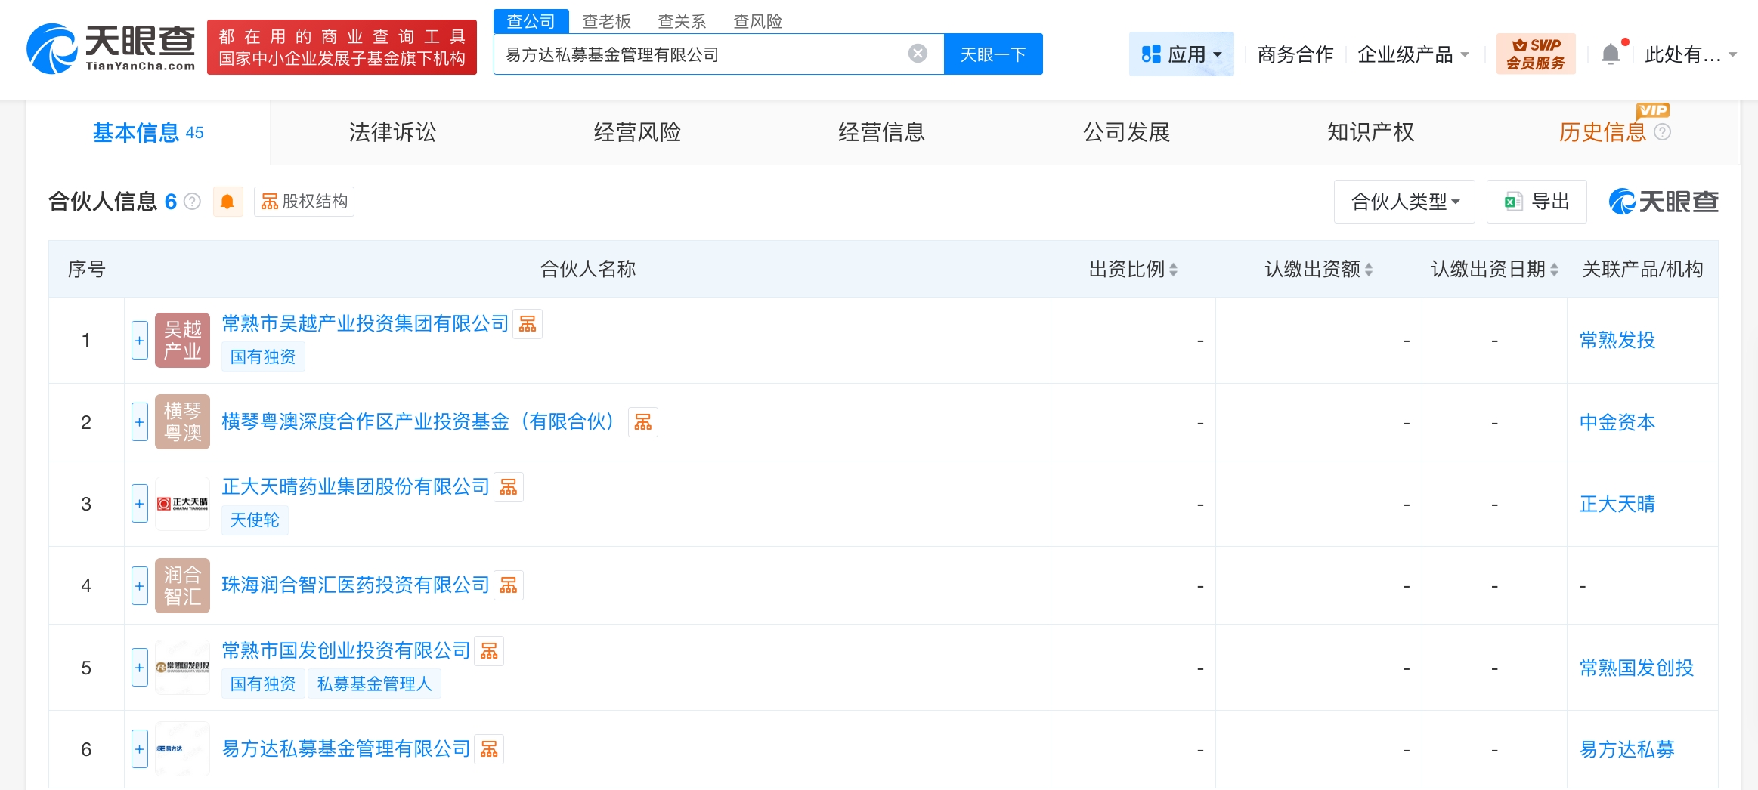Open the 企业级产品 dropdown

1413,54
